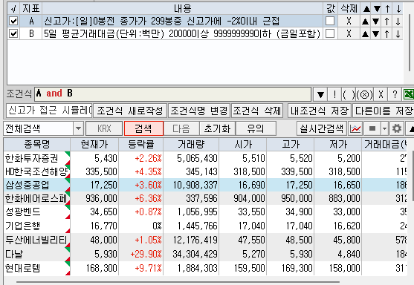Start 실시간검색 real-time search
The image size is (414, 285).
(321, 128)
